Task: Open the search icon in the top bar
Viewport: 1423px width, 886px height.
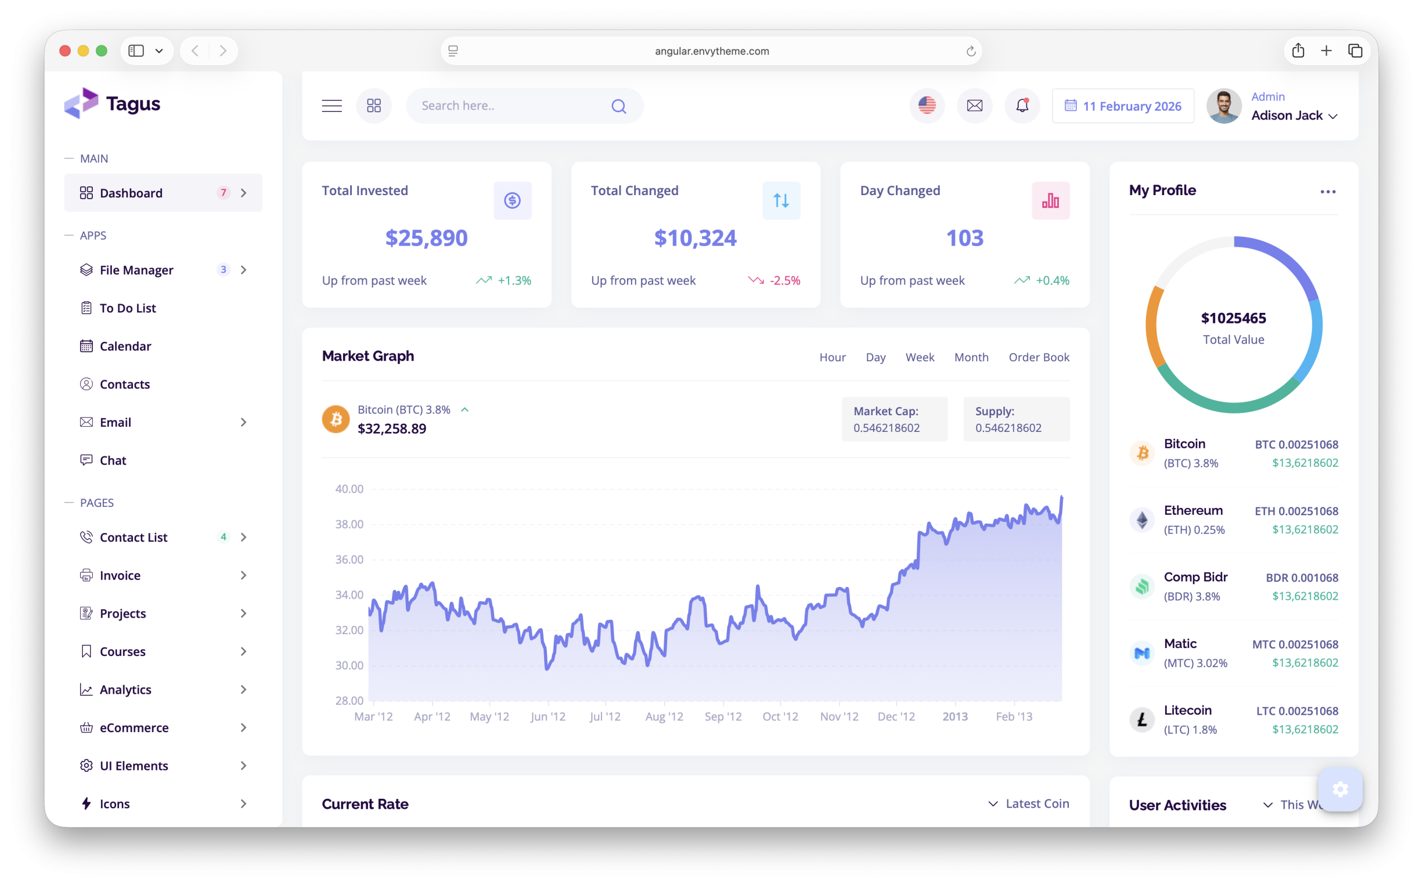Action: coord(619,106)
